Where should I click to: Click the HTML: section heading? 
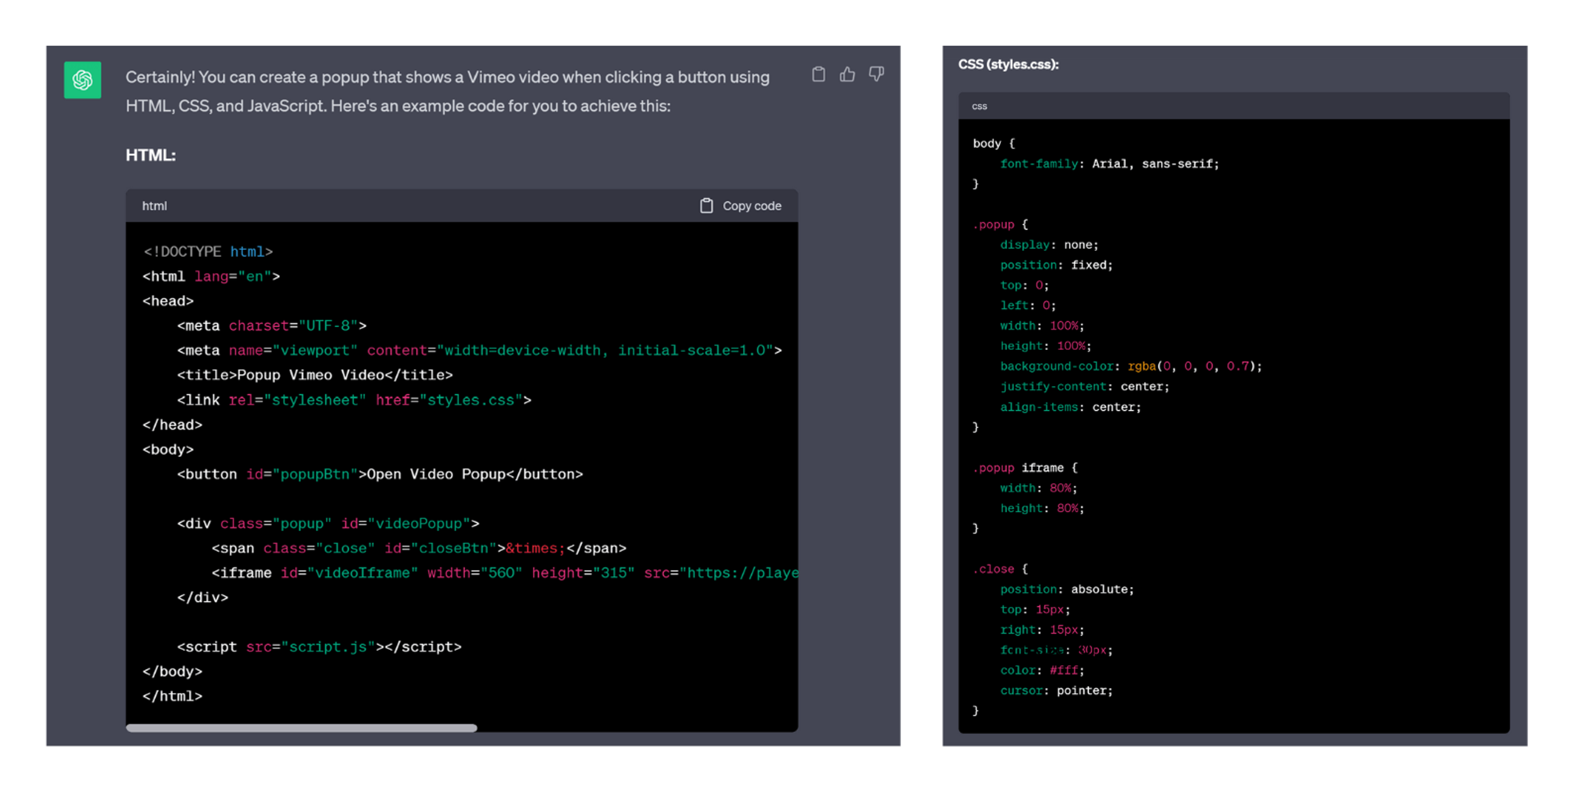tap(151, 155)
